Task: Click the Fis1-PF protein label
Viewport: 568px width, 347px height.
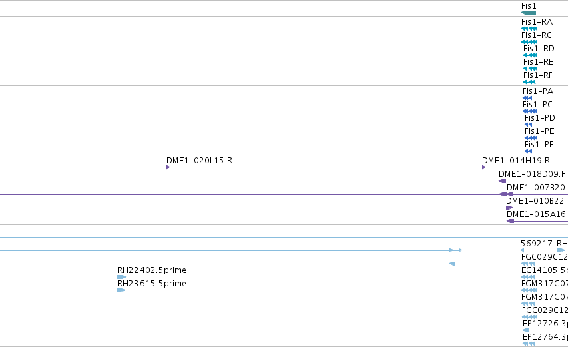Action: (x=539, y=145)
